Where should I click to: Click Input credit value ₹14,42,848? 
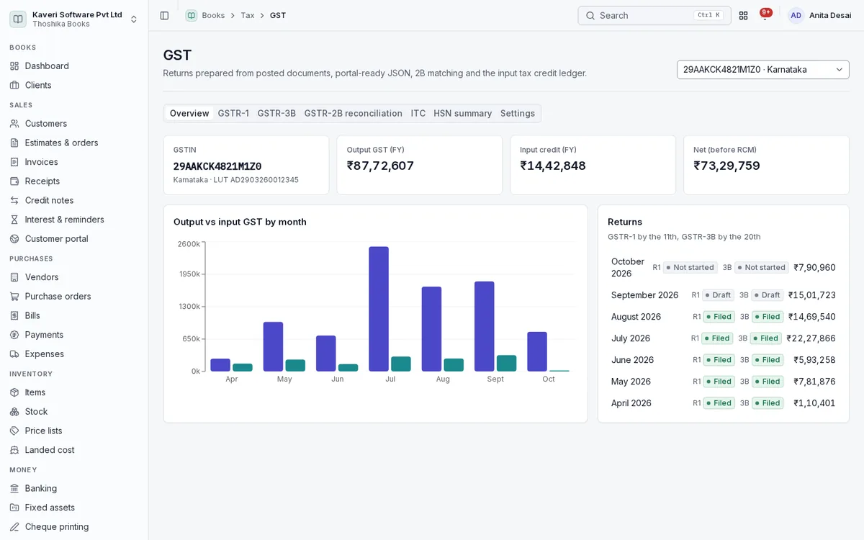[x=553, y=166]
